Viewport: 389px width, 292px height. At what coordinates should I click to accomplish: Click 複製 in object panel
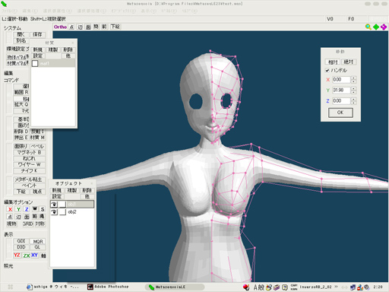[71, 190]
